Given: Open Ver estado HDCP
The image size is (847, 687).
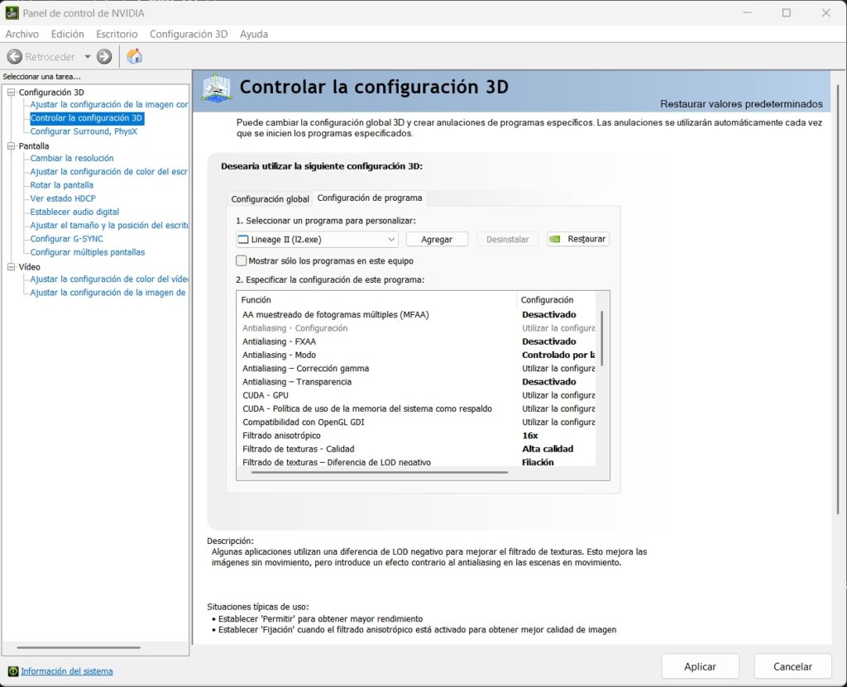Looking at the screenshot, I should pyautogui.click(x=63, y=198).
